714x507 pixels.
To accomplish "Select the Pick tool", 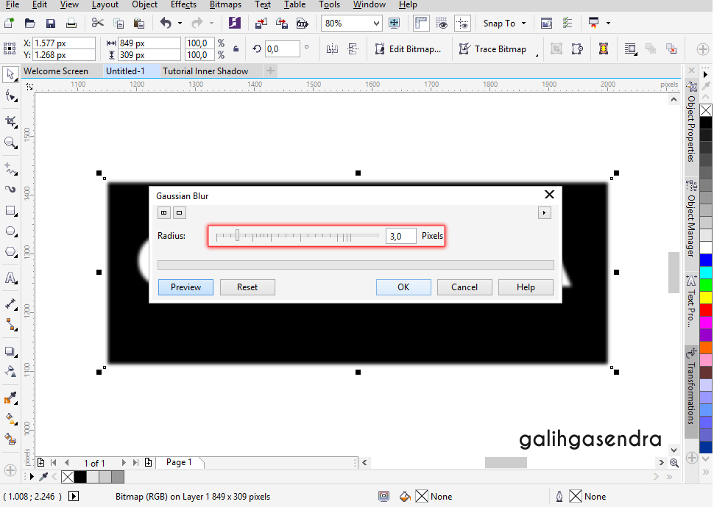I will pos(10,74).
